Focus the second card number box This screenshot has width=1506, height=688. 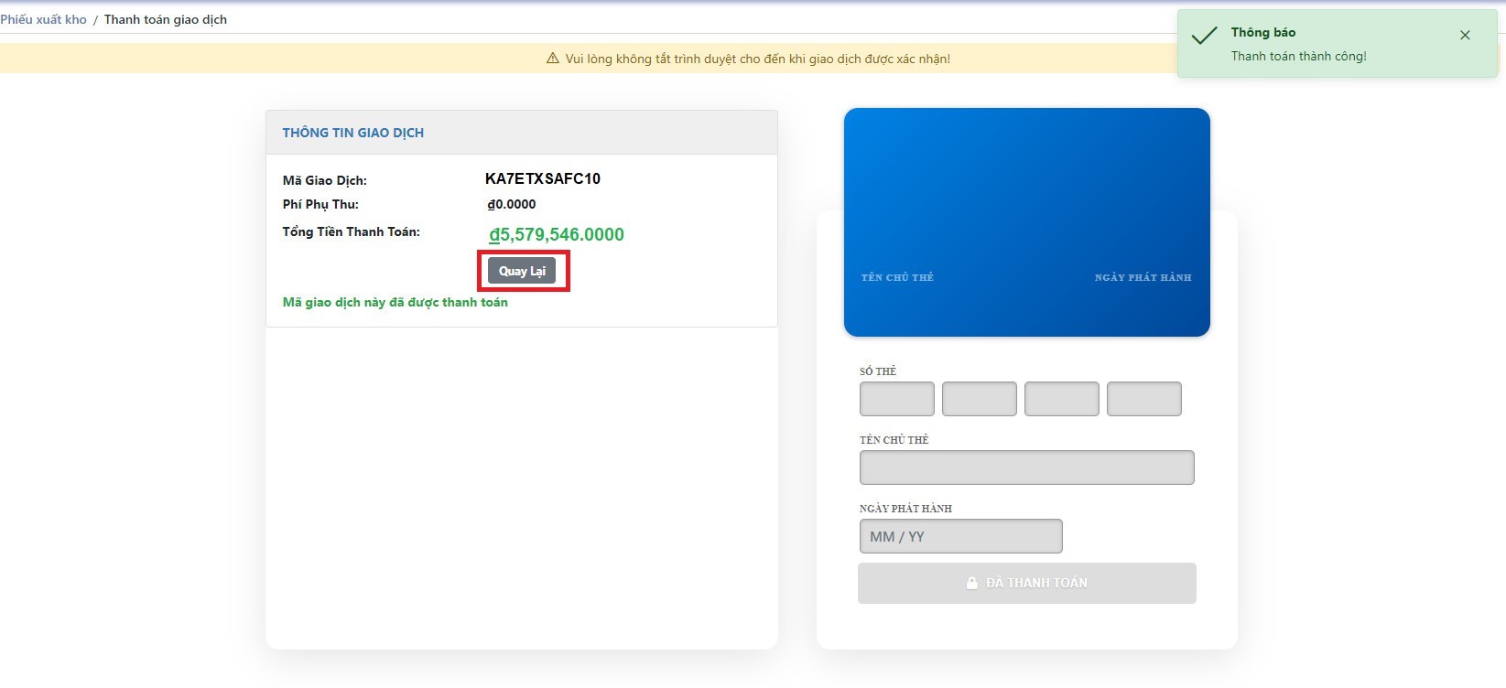click(979, 399)
